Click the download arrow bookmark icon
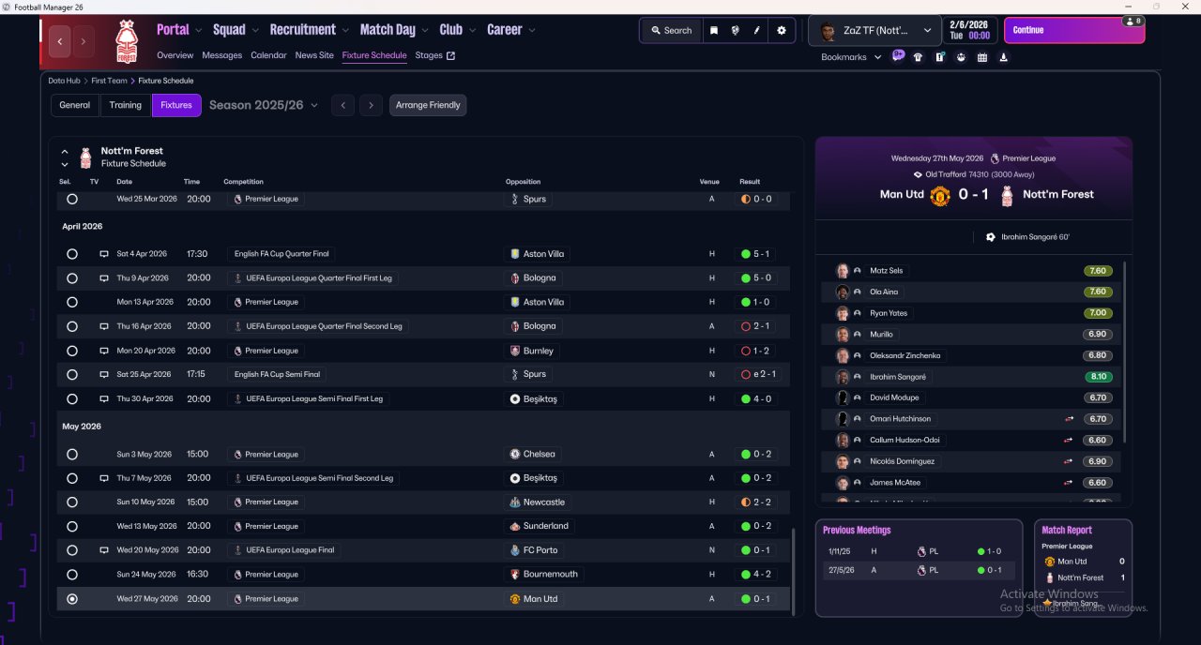The image size is (1201, 645). 1004,57
